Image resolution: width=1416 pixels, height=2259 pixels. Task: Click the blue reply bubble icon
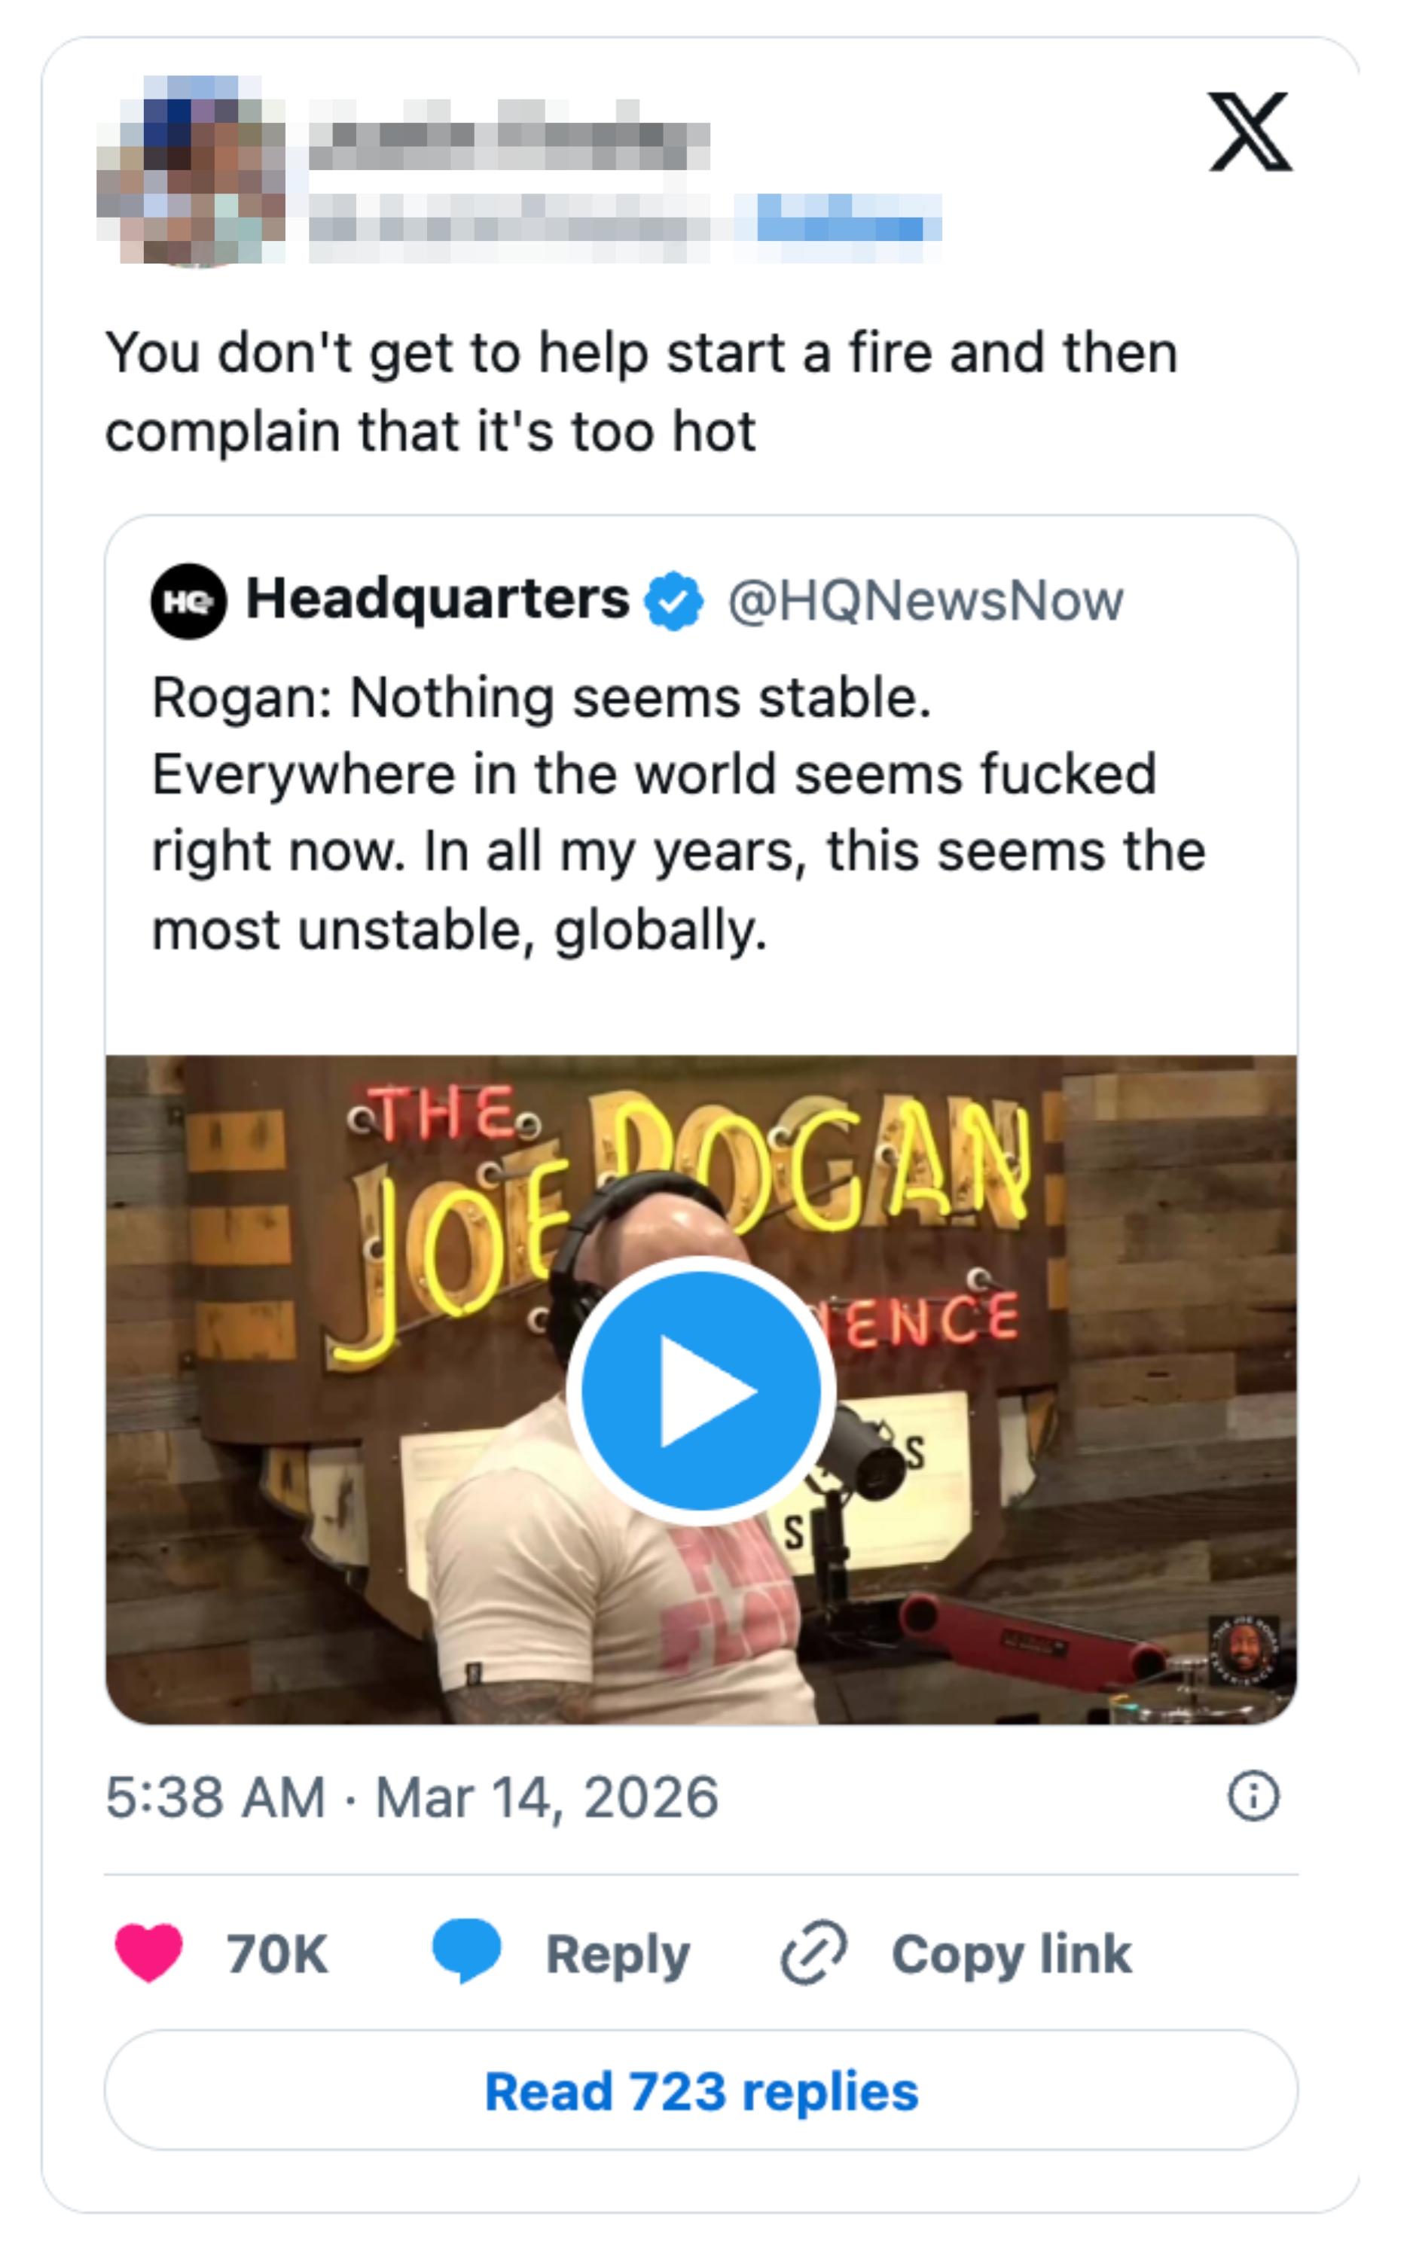tap(466, 1951)
